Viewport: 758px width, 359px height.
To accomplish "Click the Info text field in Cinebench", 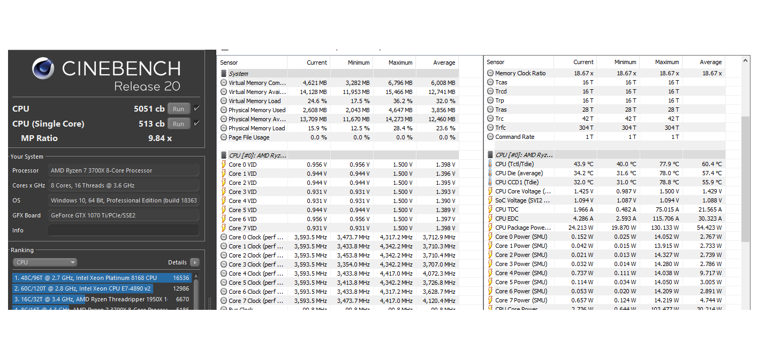I will coord(124,230).
